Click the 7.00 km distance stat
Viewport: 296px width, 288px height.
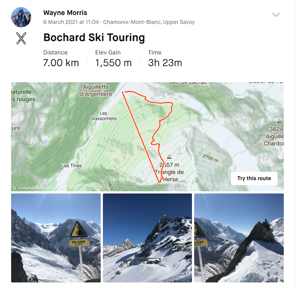pos(61,63)
